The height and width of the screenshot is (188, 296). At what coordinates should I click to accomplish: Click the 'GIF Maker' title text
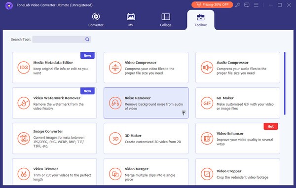pos(225,98)
